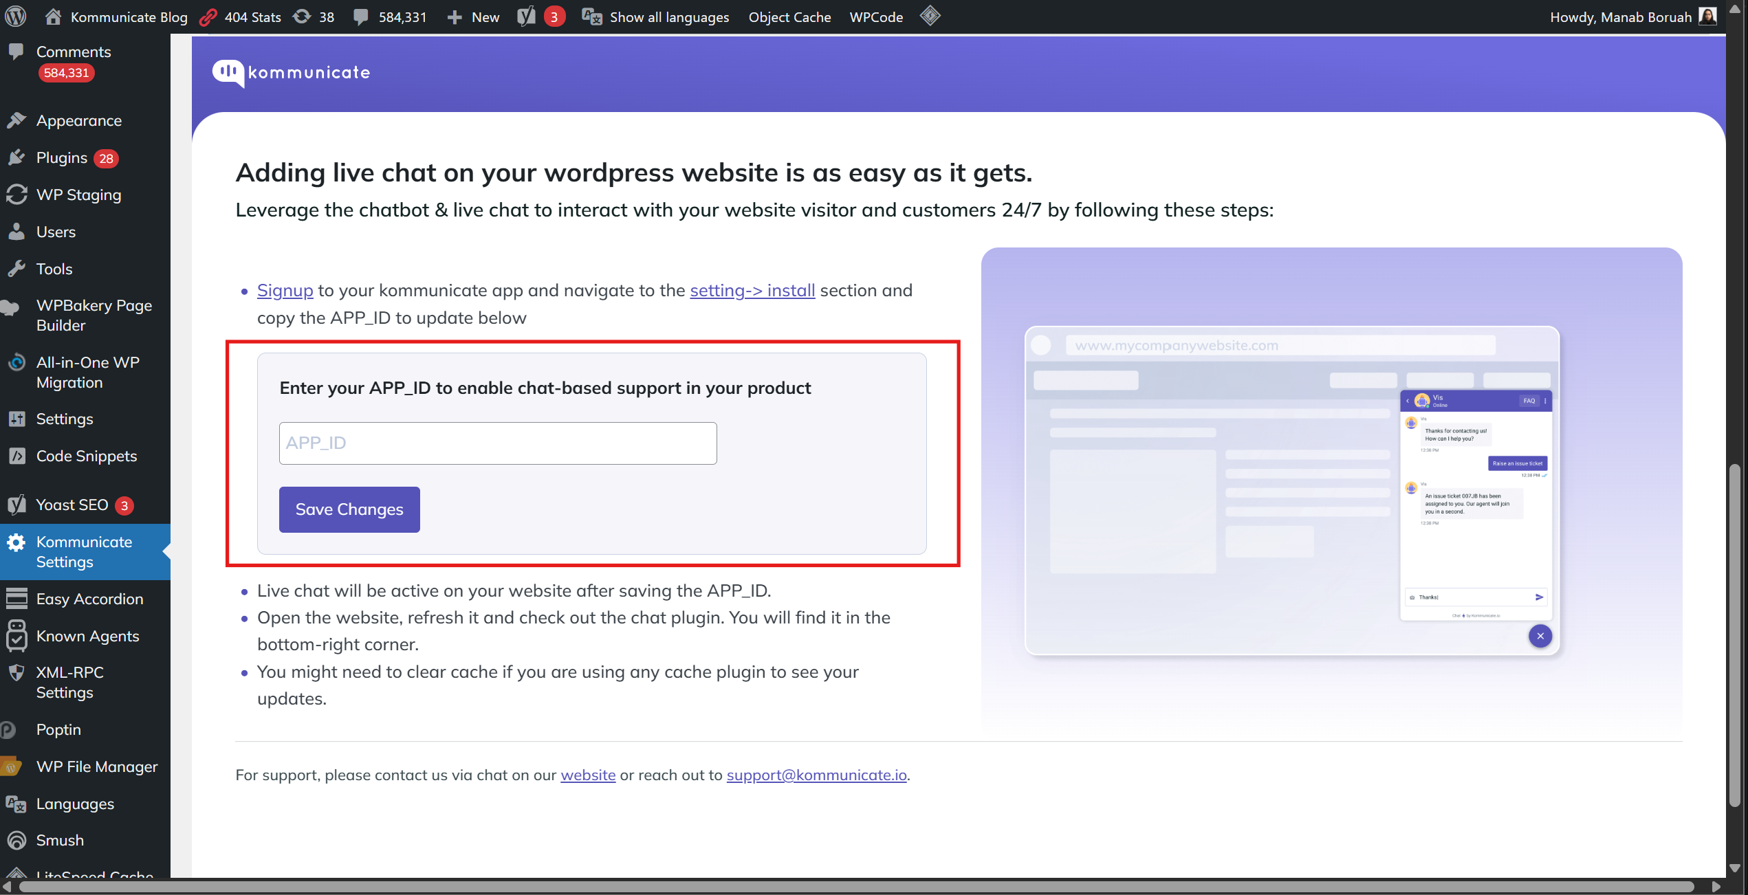Screen dimensions: 1748x895
Task: Click the Save Changes button
Action: 349,509
